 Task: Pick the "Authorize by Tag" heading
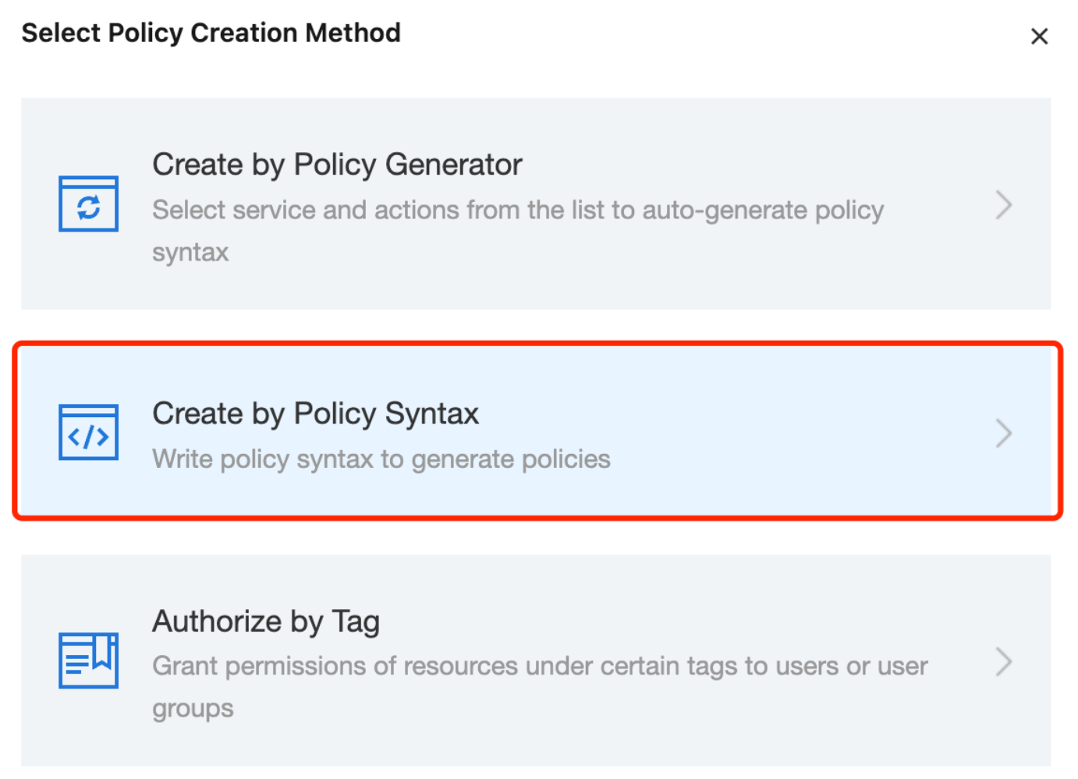265,621
